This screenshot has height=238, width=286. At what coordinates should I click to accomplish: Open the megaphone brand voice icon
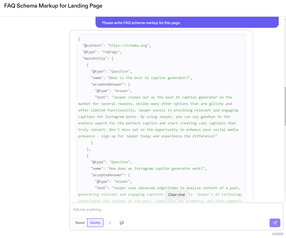[x=122, y=223]
